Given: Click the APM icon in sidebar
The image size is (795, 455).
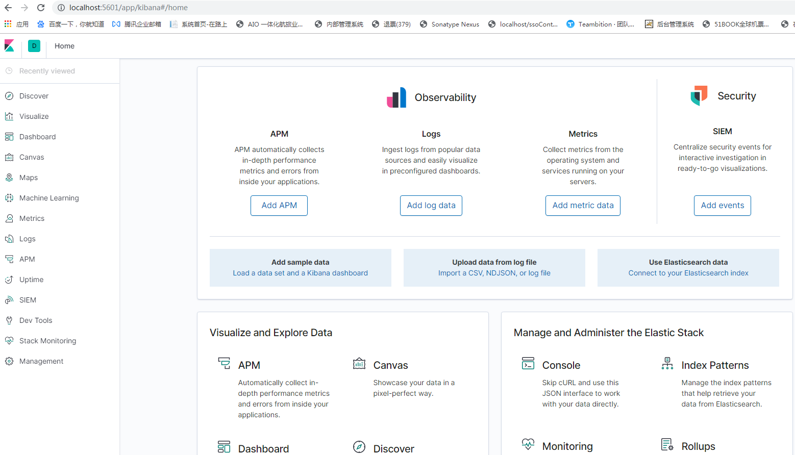Looking at the screenshot, I should [9, 259].
